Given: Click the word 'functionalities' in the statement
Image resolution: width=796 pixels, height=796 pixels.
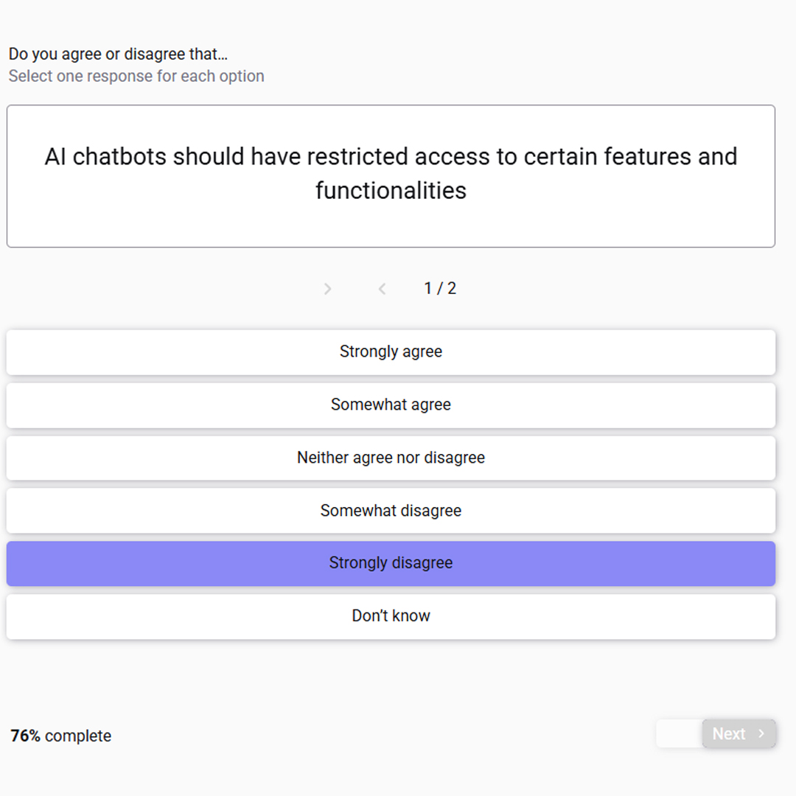Looking at the screenshot, I should coord(391,191).
